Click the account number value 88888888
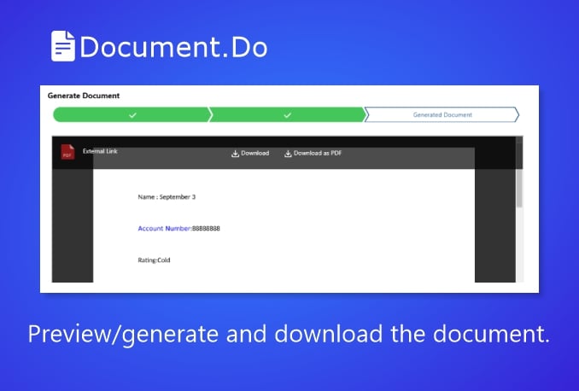Viewport: 579px width, 391px height. coord(206,229)
